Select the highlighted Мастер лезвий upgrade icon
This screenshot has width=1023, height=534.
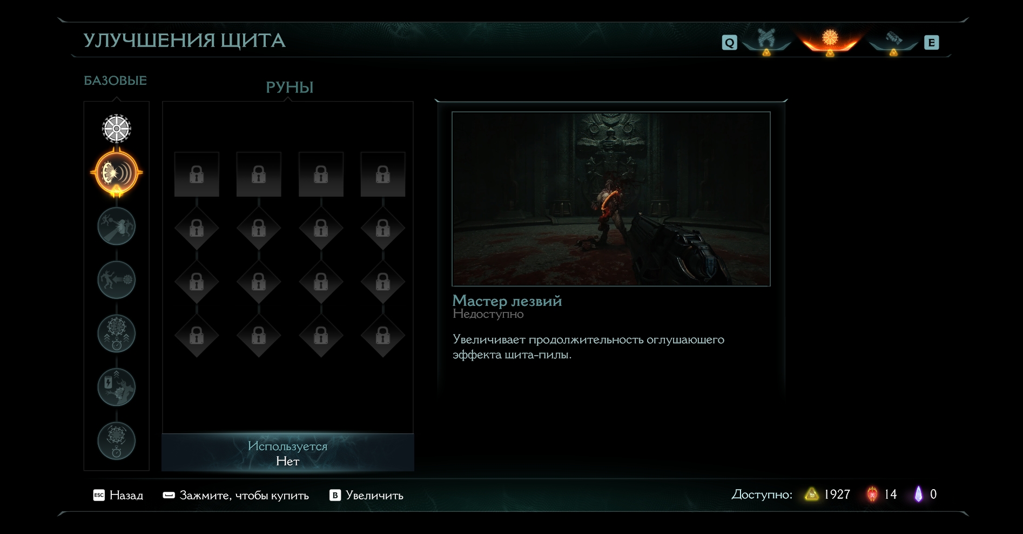116,173
